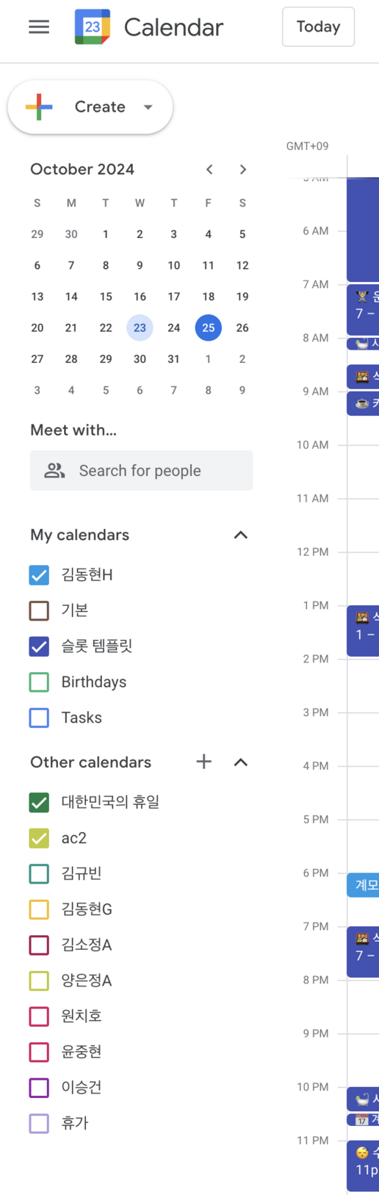
Task: Click the Search for people field
Action: [x=141, y=471]
